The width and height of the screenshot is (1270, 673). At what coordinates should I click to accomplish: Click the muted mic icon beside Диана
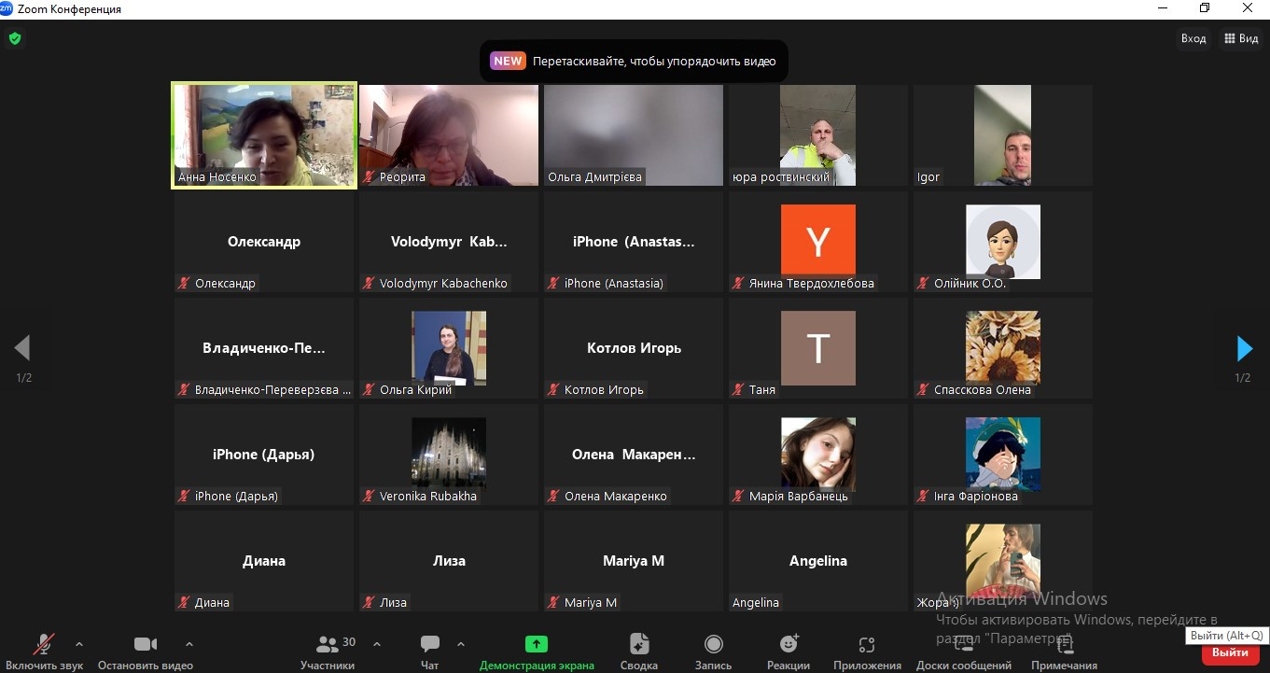(x=185, y=602)
